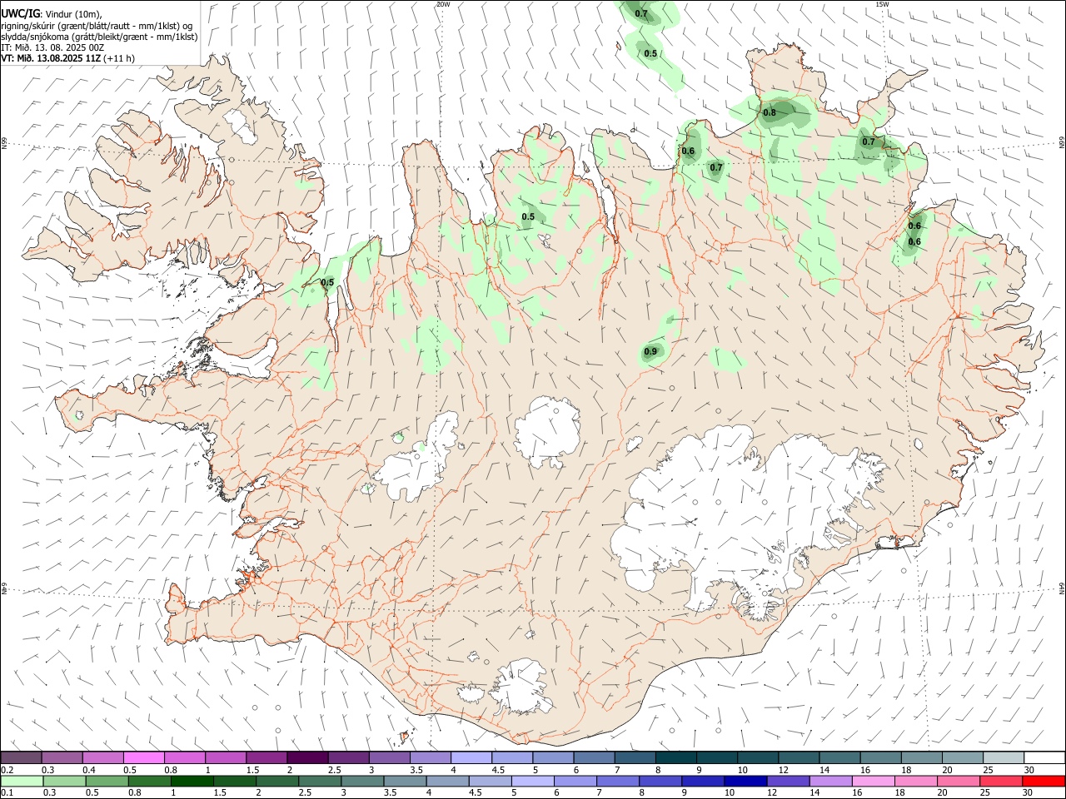The height and width of the screenshot is (799, 1066).
Task: Select the lavender snow swatch starting at 4
Action: click(471, 757)
